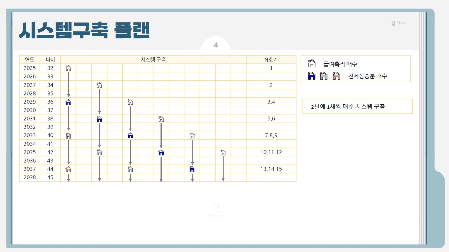
Task: Select the N호기 value 13,14,15
Action: click(271, 169)
